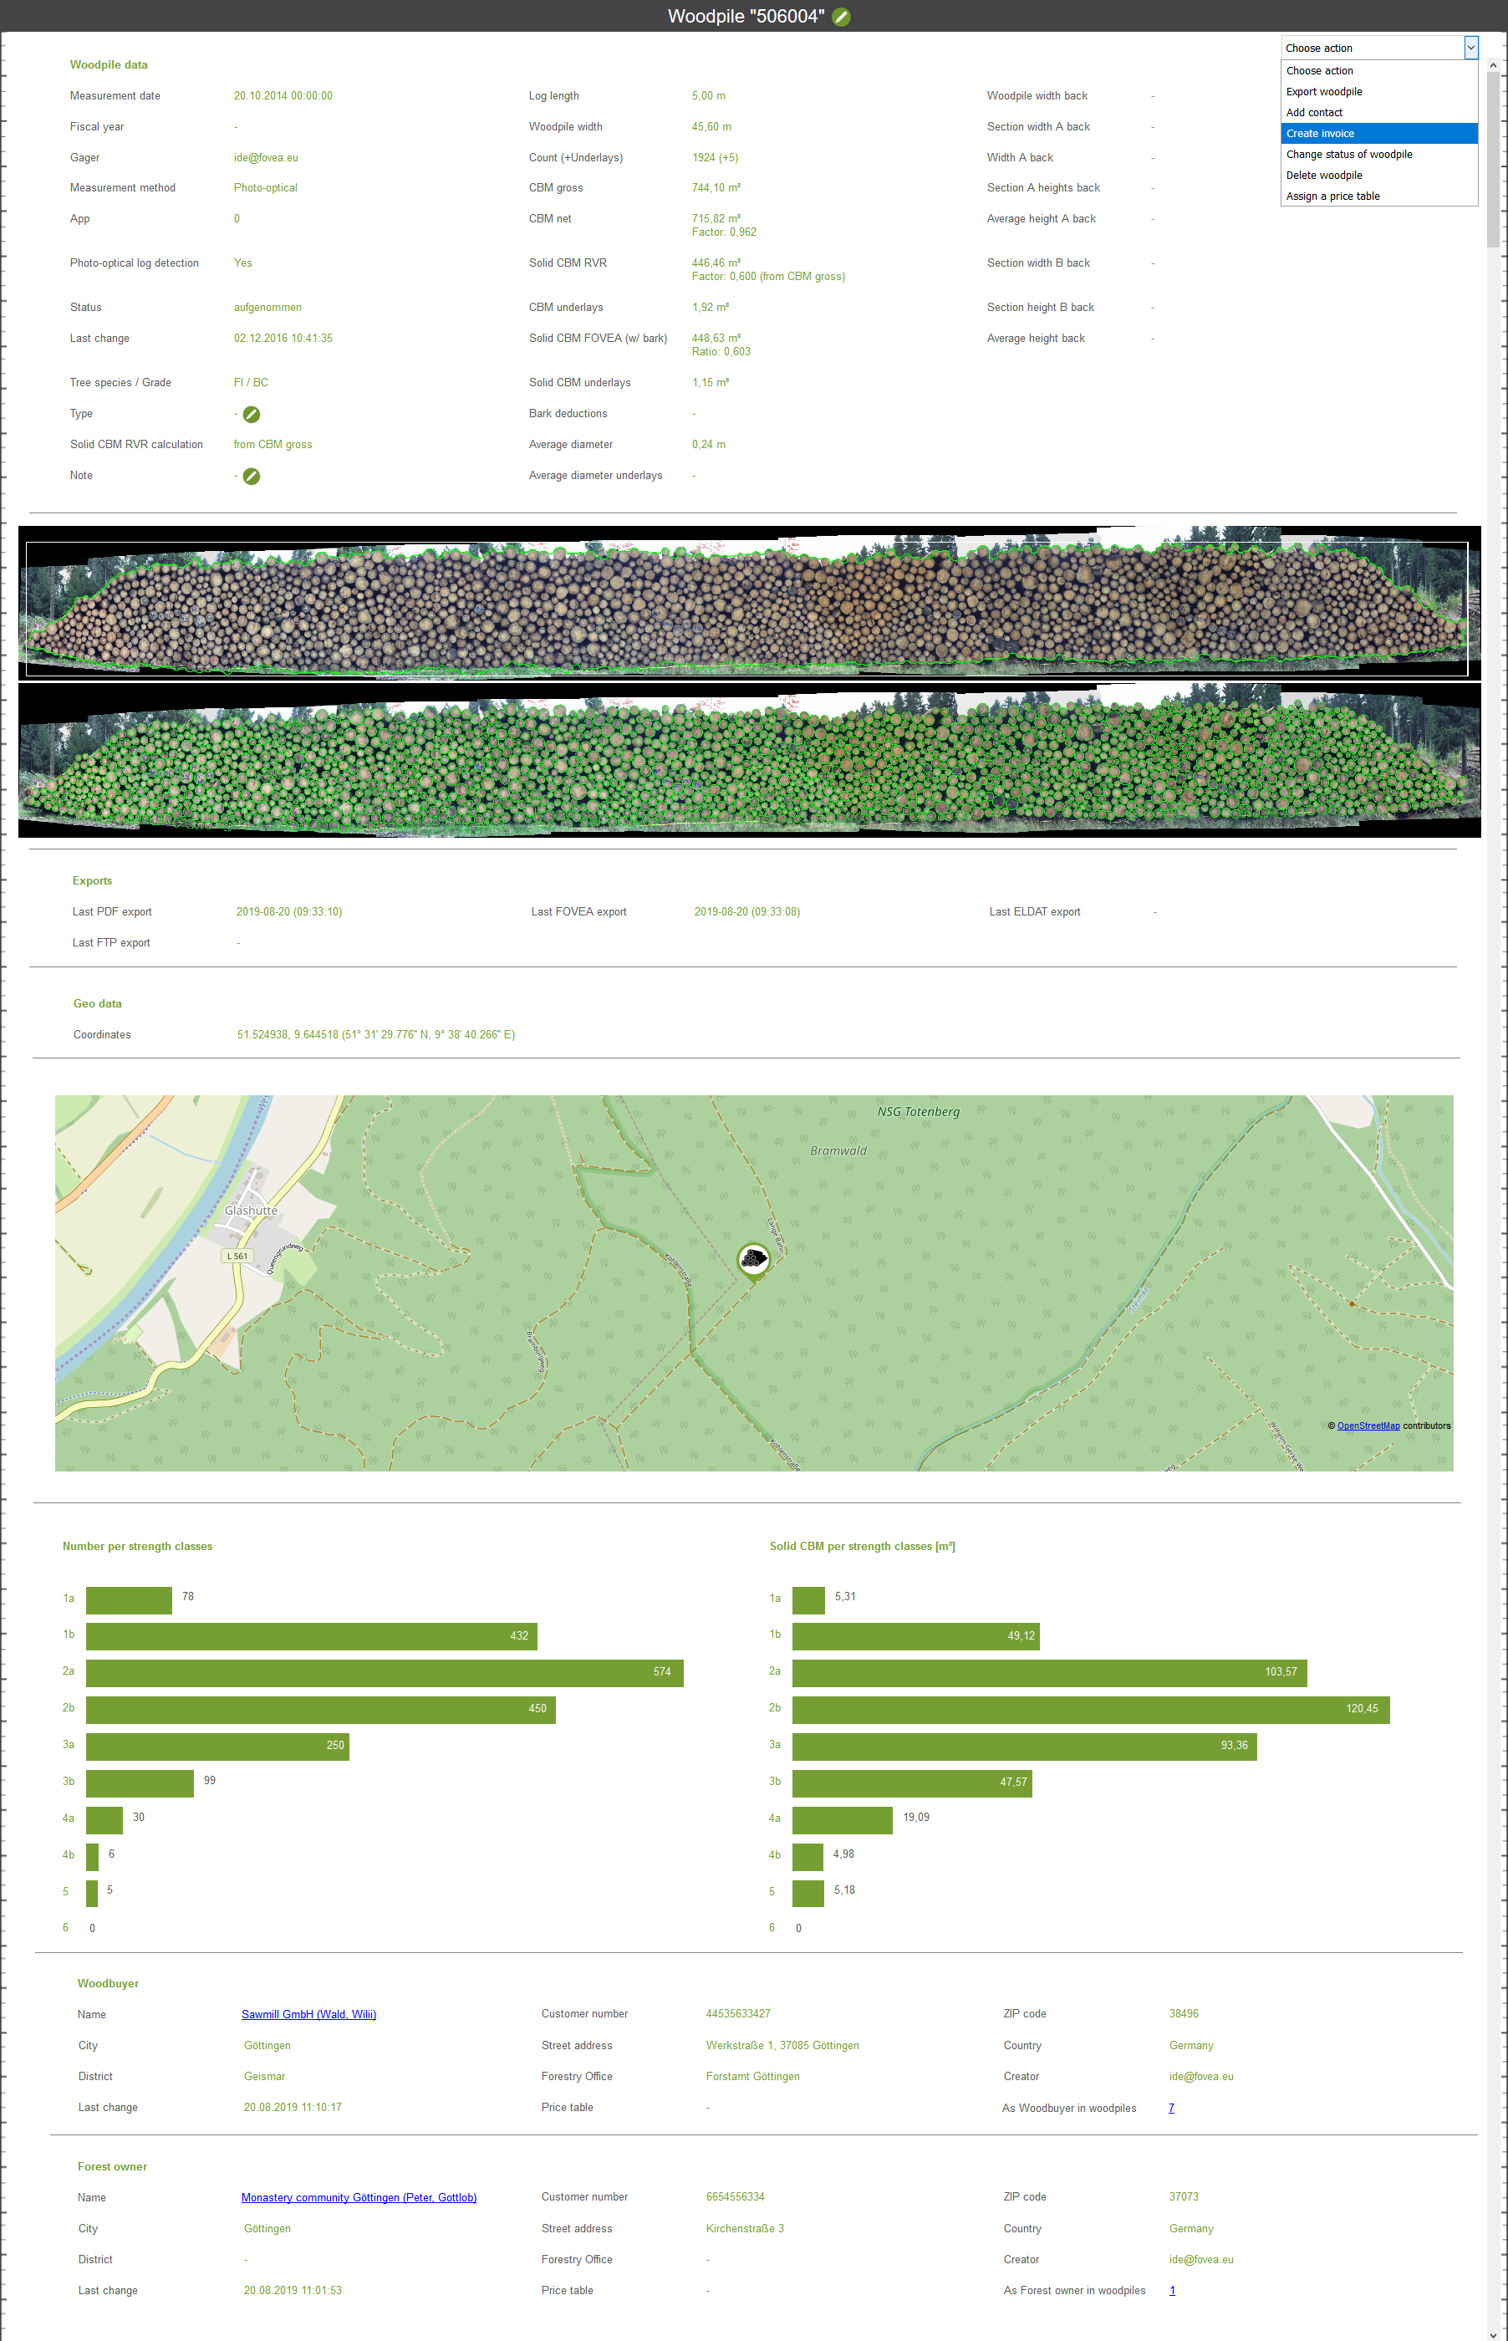Open Monastery community Göttingen owner link

359,2197
